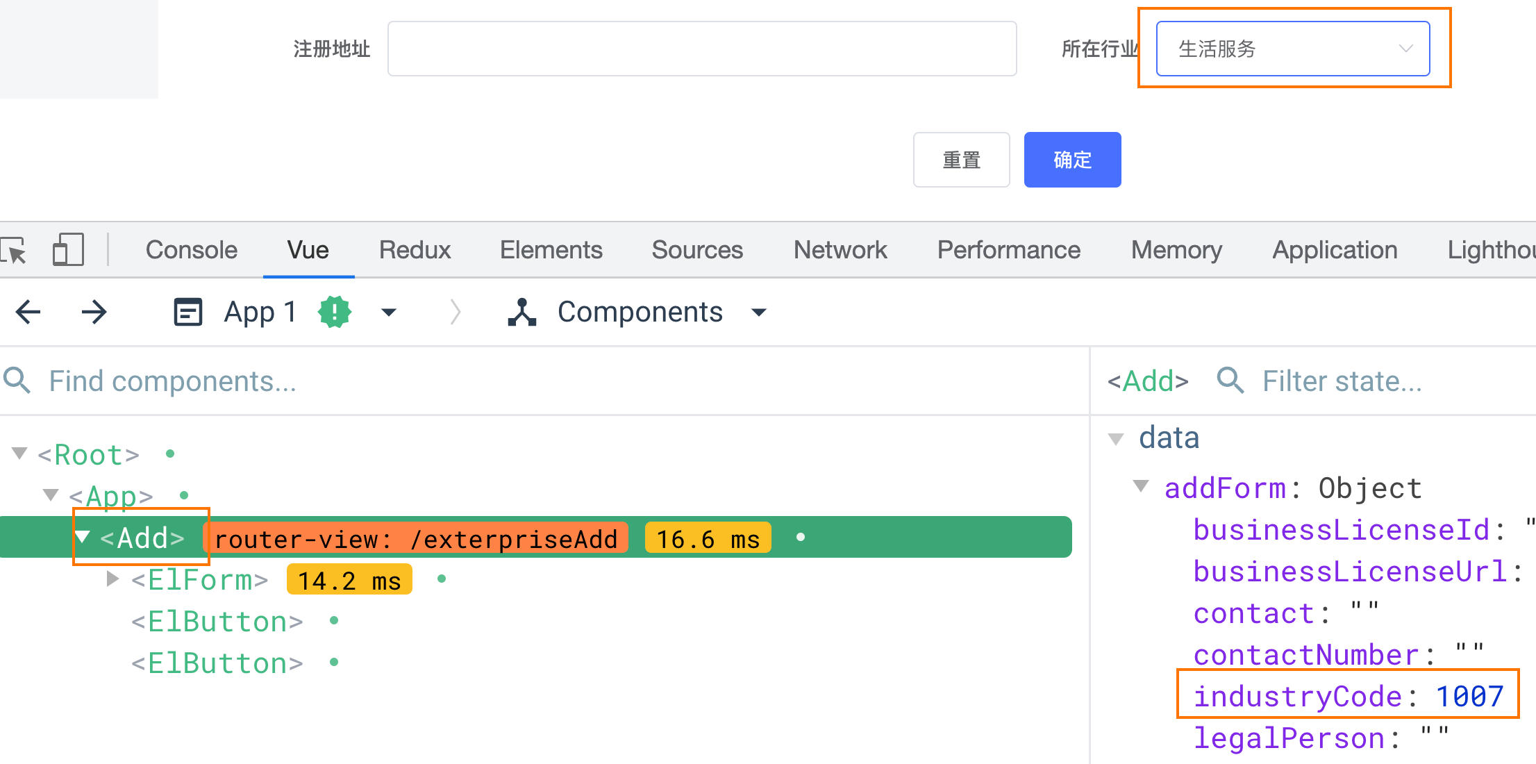Viewport: 1536px width, 764px height.
Task: Open the Network tab
Action: pos(840,250)
